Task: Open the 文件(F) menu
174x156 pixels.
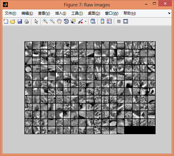Action: (x=11, y=13)
